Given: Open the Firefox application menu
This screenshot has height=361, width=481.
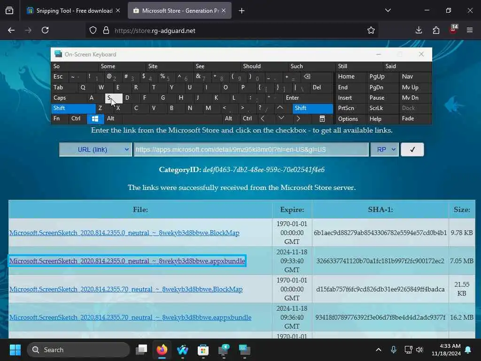Looking at the screenshot, I should pos(470,31).
